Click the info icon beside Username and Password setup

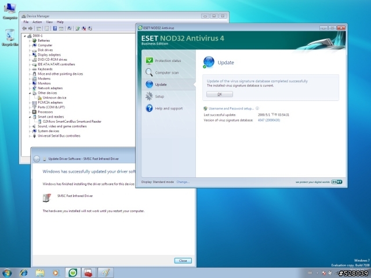pos(257,108)
